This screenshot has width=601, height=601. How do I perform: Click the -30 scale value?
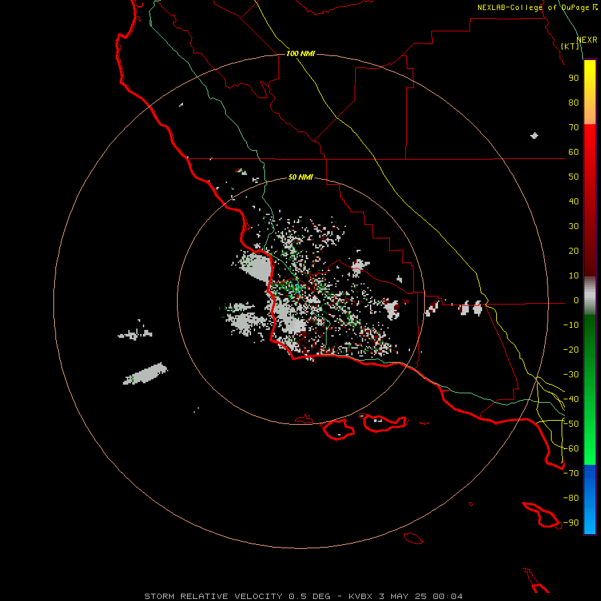pyautogui.click(x=571, y=375)
